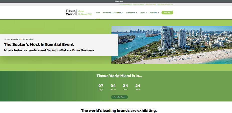The width and height of the screenshot is (232, 113).
Task: Open Tissue World Ho Chi Minh City link
Action: pos(165,4)
